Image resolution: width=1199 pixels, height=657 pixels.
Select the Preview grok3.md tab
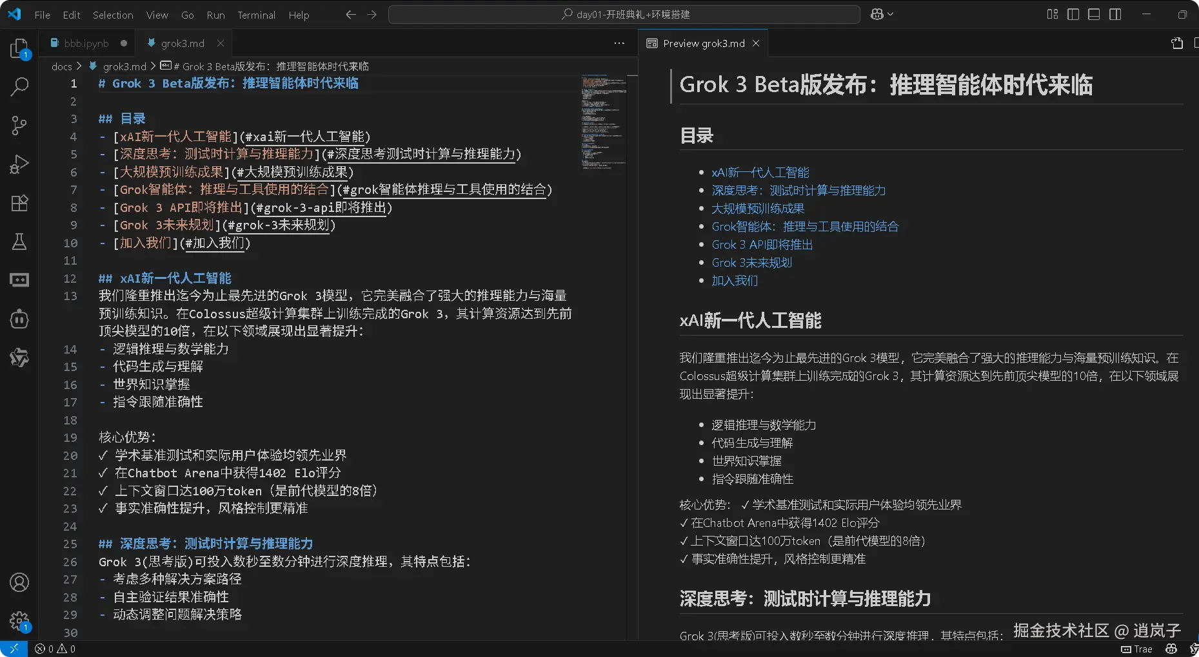pyautogui.click(x=704, y=43)
